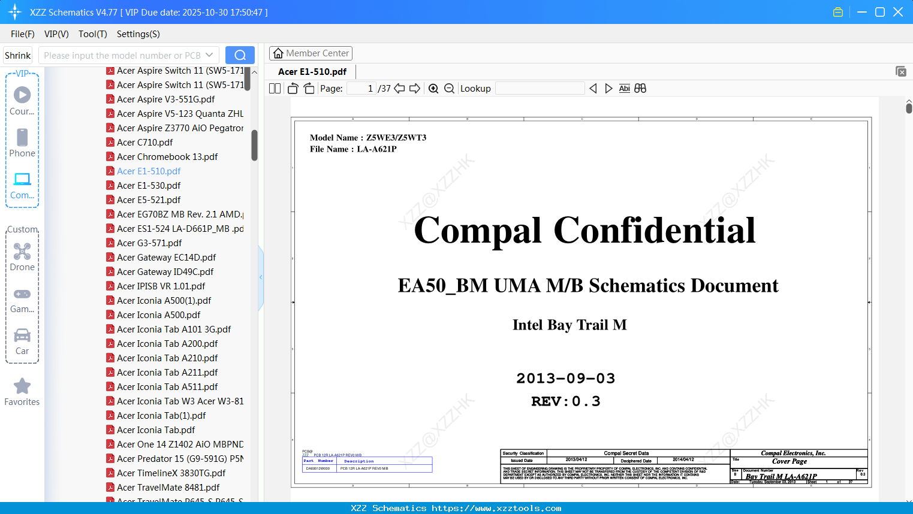Open Acer Iconia Tab W3 Acer W3-81 file

pyautogui.click(x=174, y=401)
